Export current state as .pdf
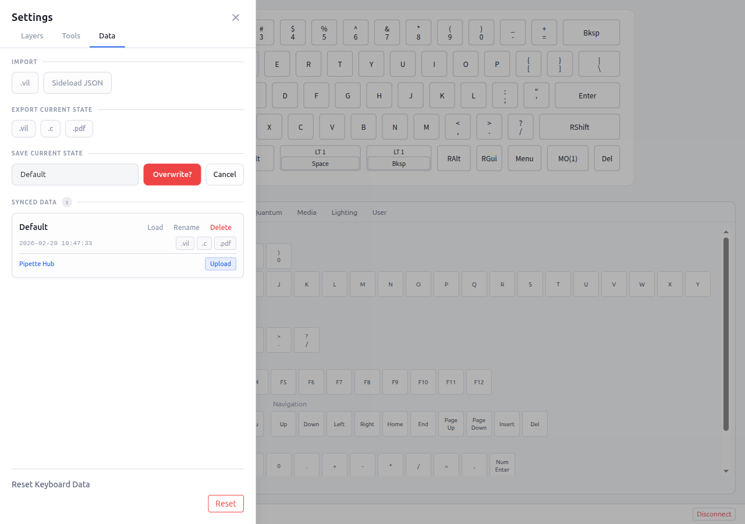The height and width of the screenshot is (524, 745). coord(79,128)
